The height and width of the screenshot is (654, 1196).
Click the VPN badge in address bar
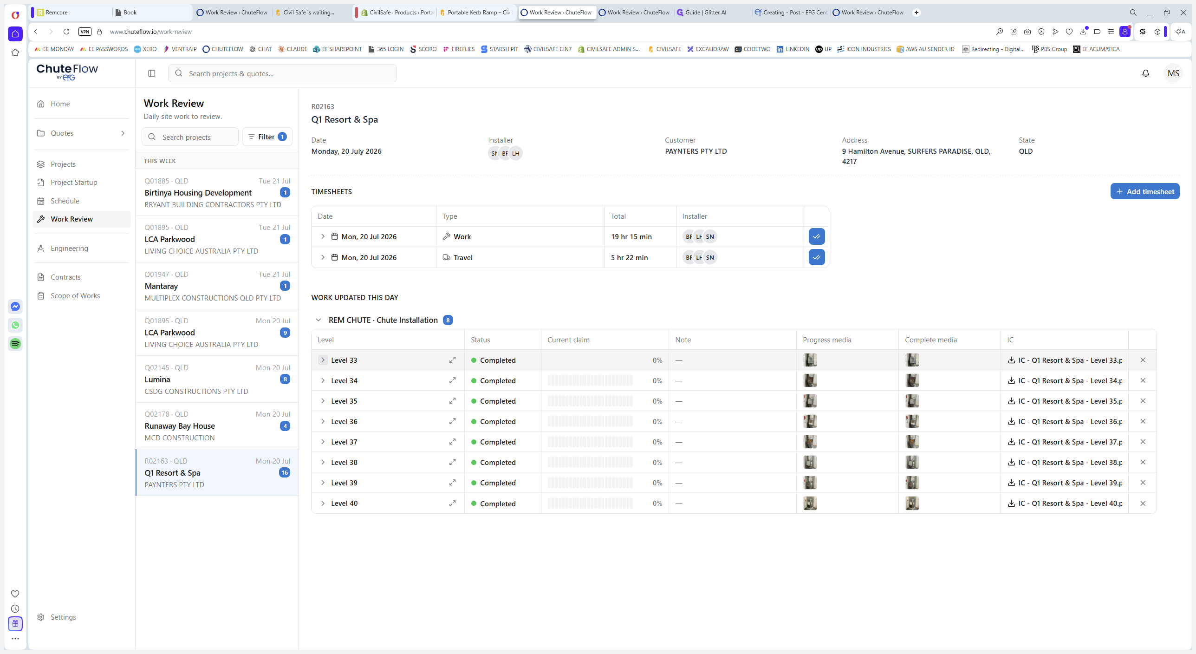point(85,32)
